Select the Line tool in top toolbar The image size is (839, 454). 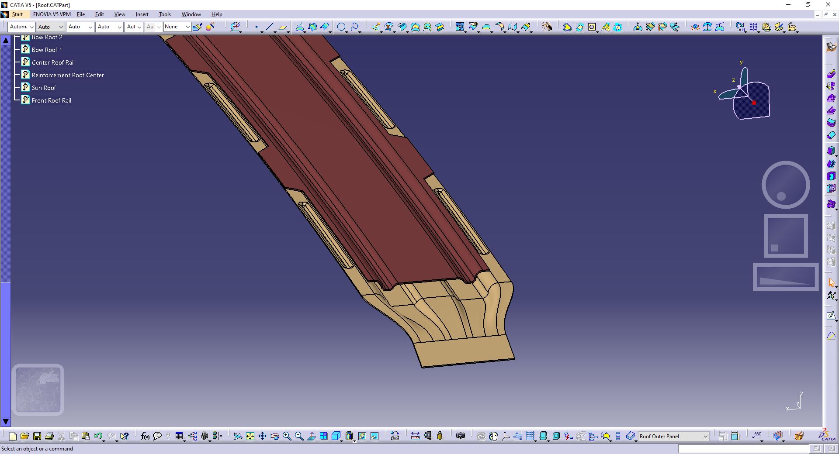(269, 27)
